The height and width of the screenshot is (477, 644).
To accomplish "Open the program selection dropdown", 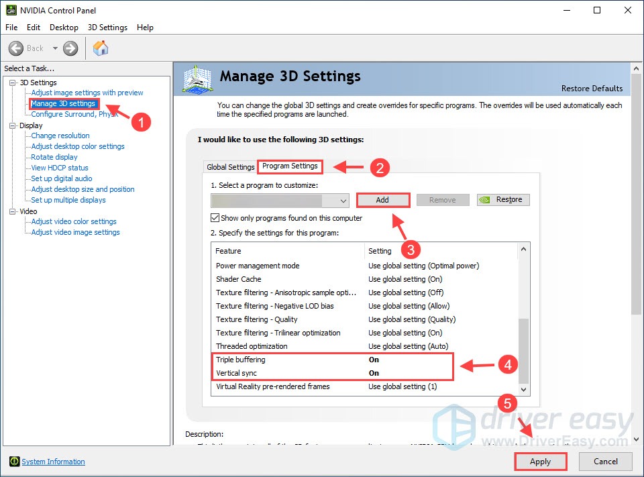I will [x=280, y=201].
